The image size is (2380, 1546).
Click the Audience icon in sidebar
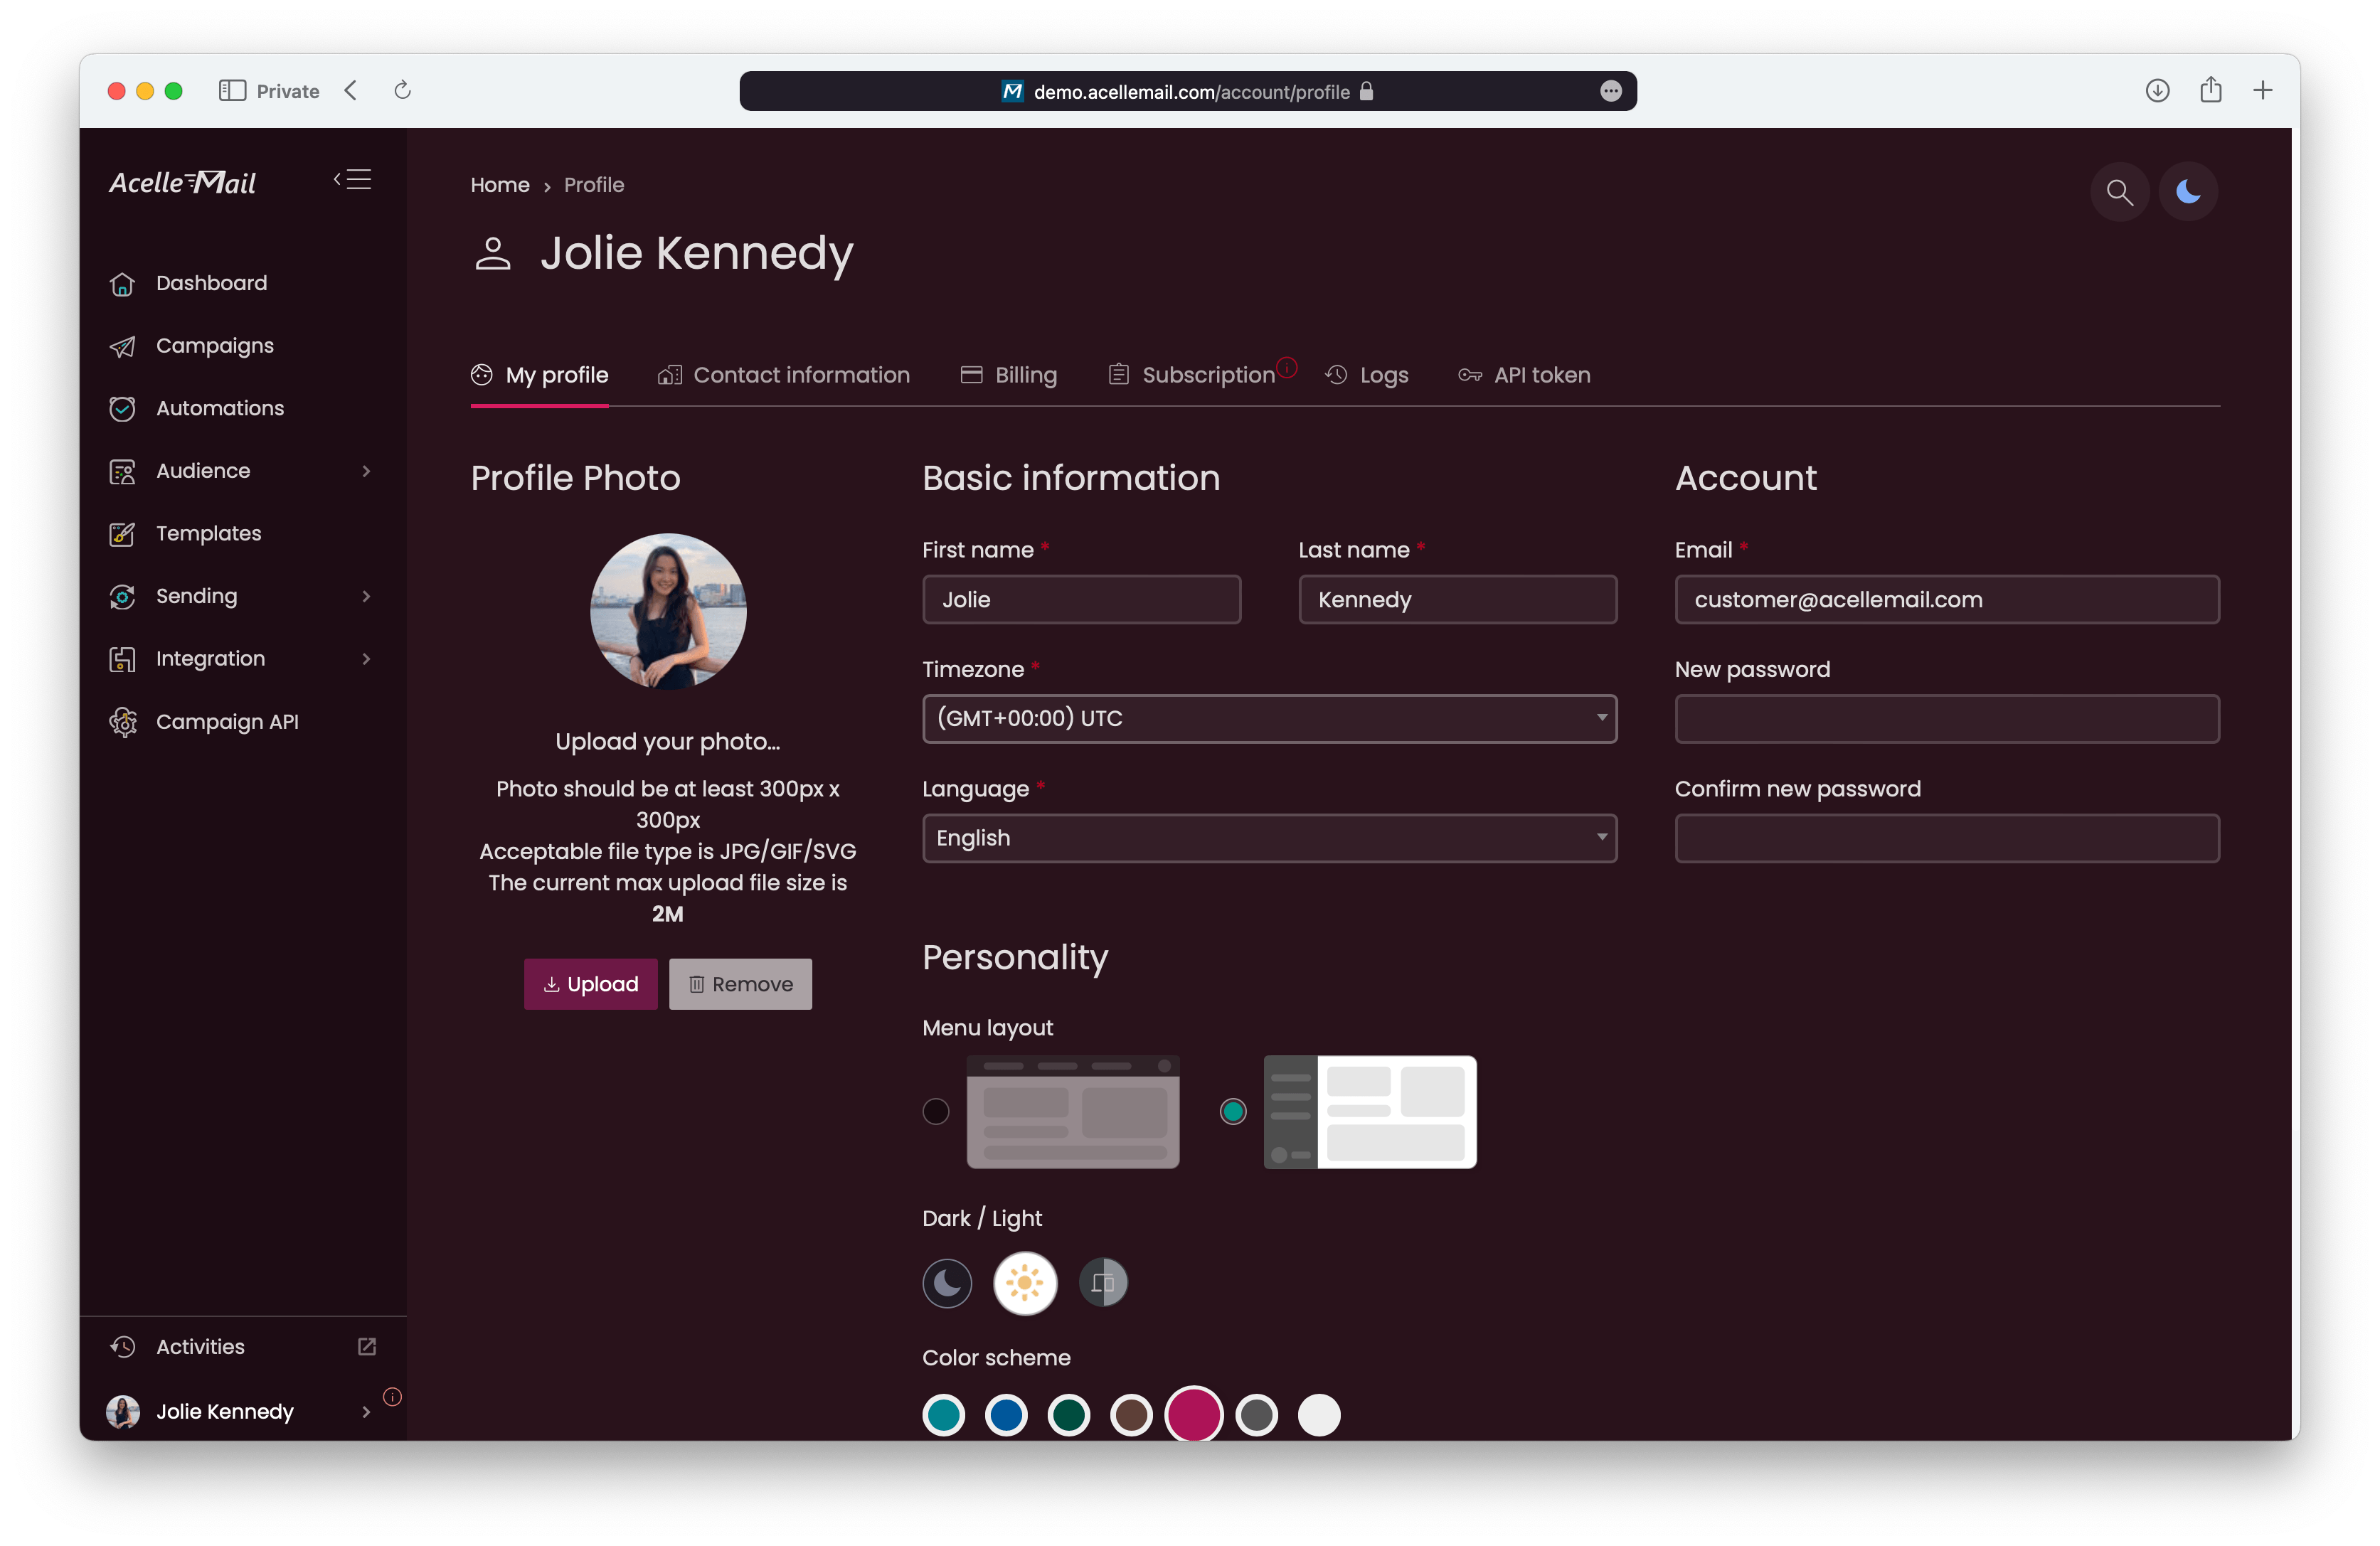pos(123,470)
